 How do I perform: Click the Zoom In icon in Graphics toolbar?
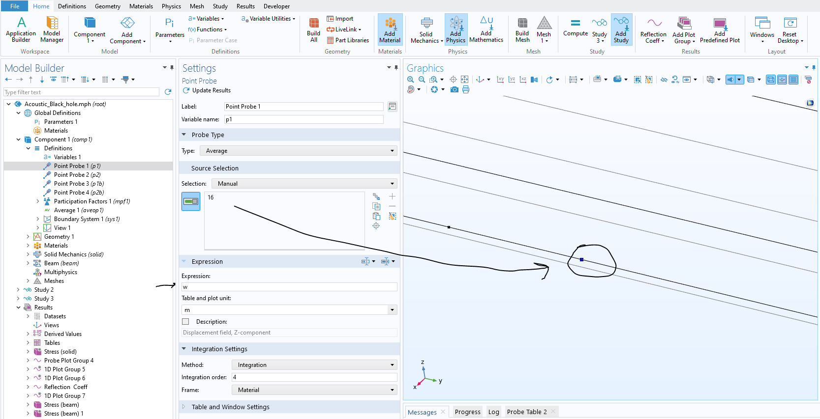click(x=411, y=80)
